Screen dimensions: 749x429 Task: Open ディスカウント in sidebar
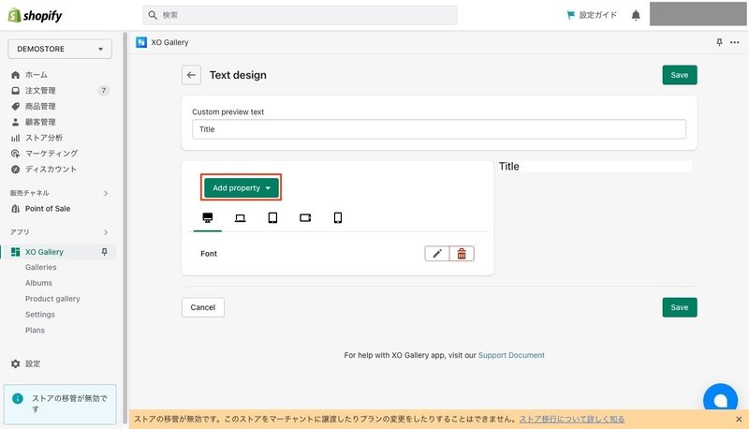pyautogui.click(x=51, y=170)
